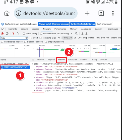Switch to Performance panel

tap(60, 29)
